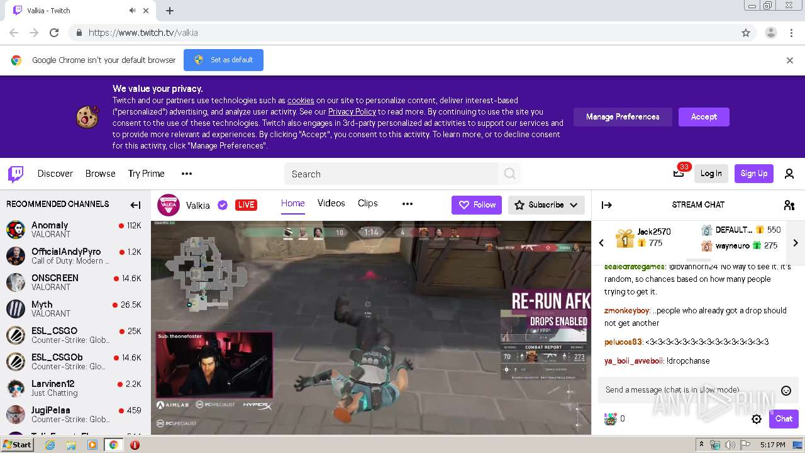Image resolution: width=805 pixels, height=453 pixels.
Task: Open the Larvinen12 channel
Action: (75, 388)
